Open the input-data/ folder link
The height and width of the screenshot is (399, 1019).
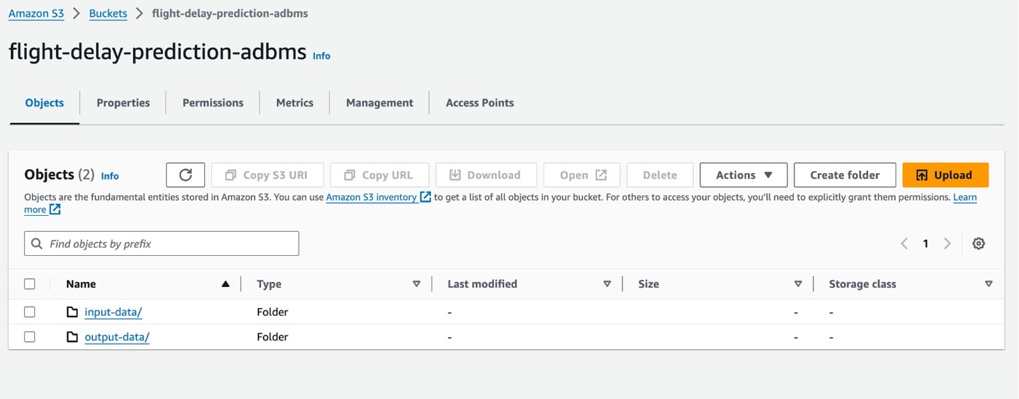coord(113,312)
